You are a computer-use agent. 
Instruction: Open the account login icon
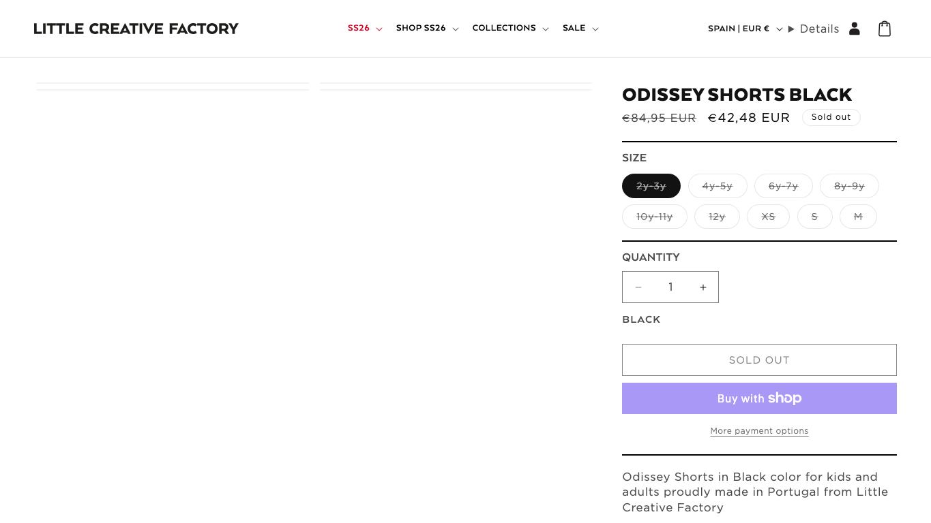(x=855, y=29)
